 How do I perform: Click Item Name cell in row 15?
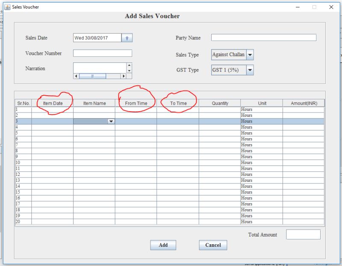[94, 192]
